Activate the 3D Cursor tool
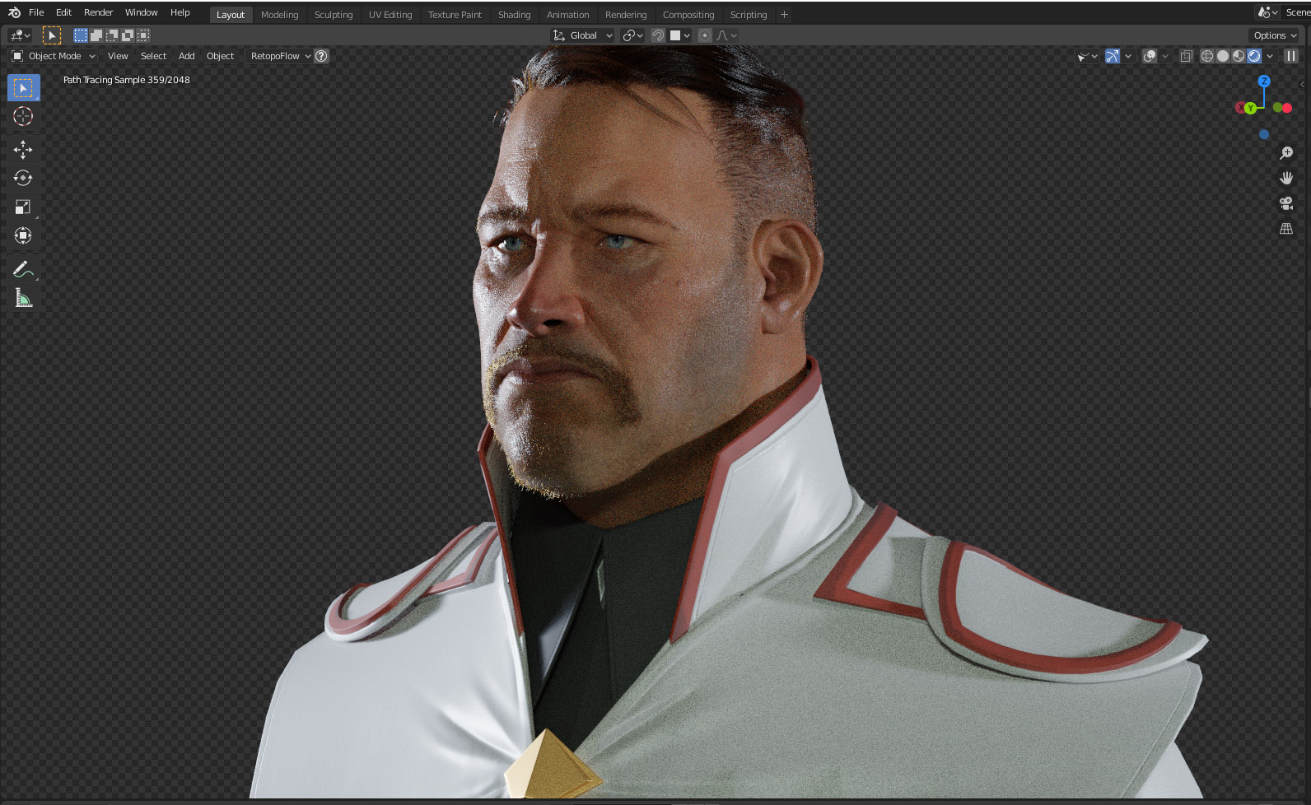Screen dimensions: 1311x805 [x=23, y=116]
